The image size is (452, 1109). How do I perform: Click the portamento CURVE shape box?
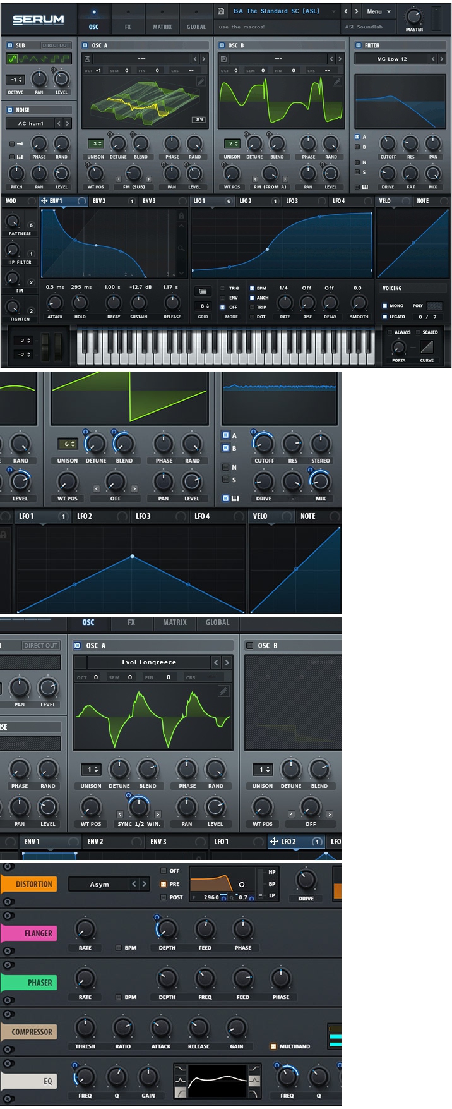[x=427, y=347]
